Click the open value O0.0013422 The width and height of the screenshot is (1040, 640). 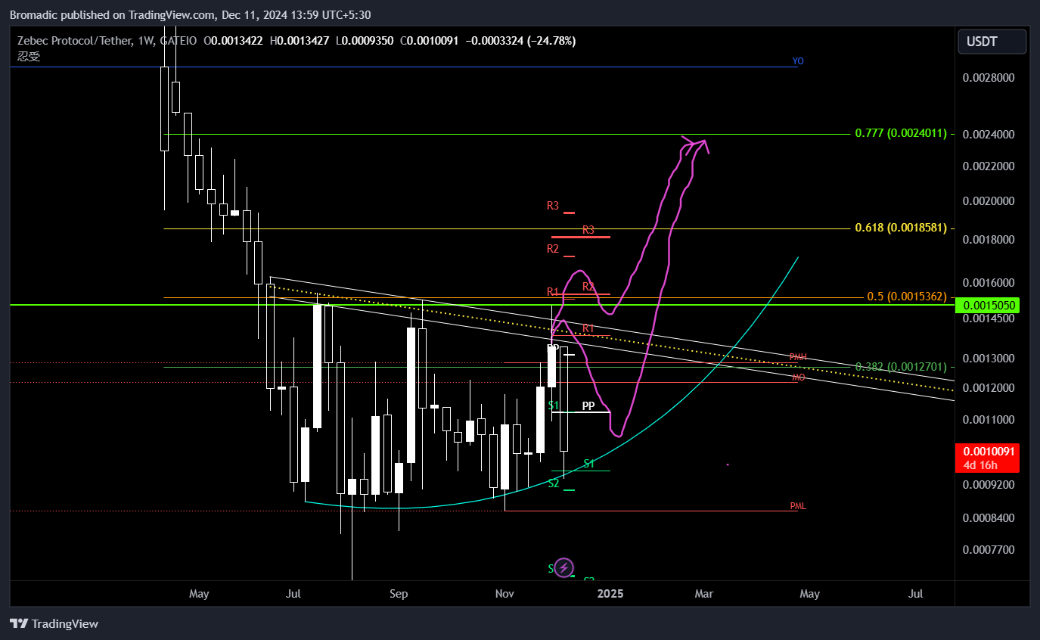[234, 41]
